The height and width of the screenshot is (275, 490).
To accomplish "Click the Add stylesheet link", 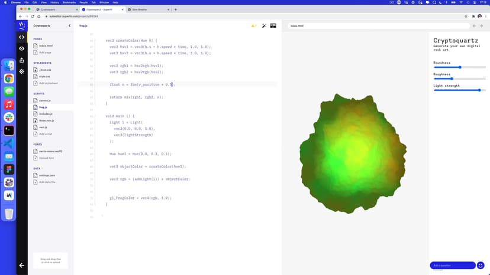I will tap(48, 83).
